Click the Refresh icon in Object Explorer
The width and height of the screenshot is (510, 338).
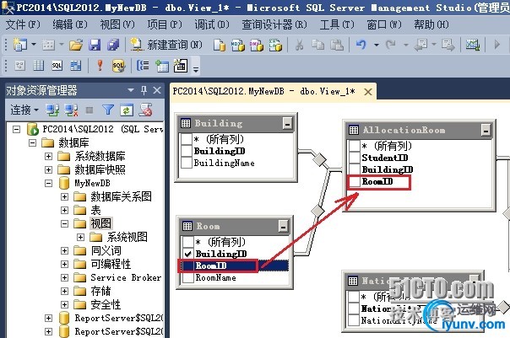tap(126, 110)
